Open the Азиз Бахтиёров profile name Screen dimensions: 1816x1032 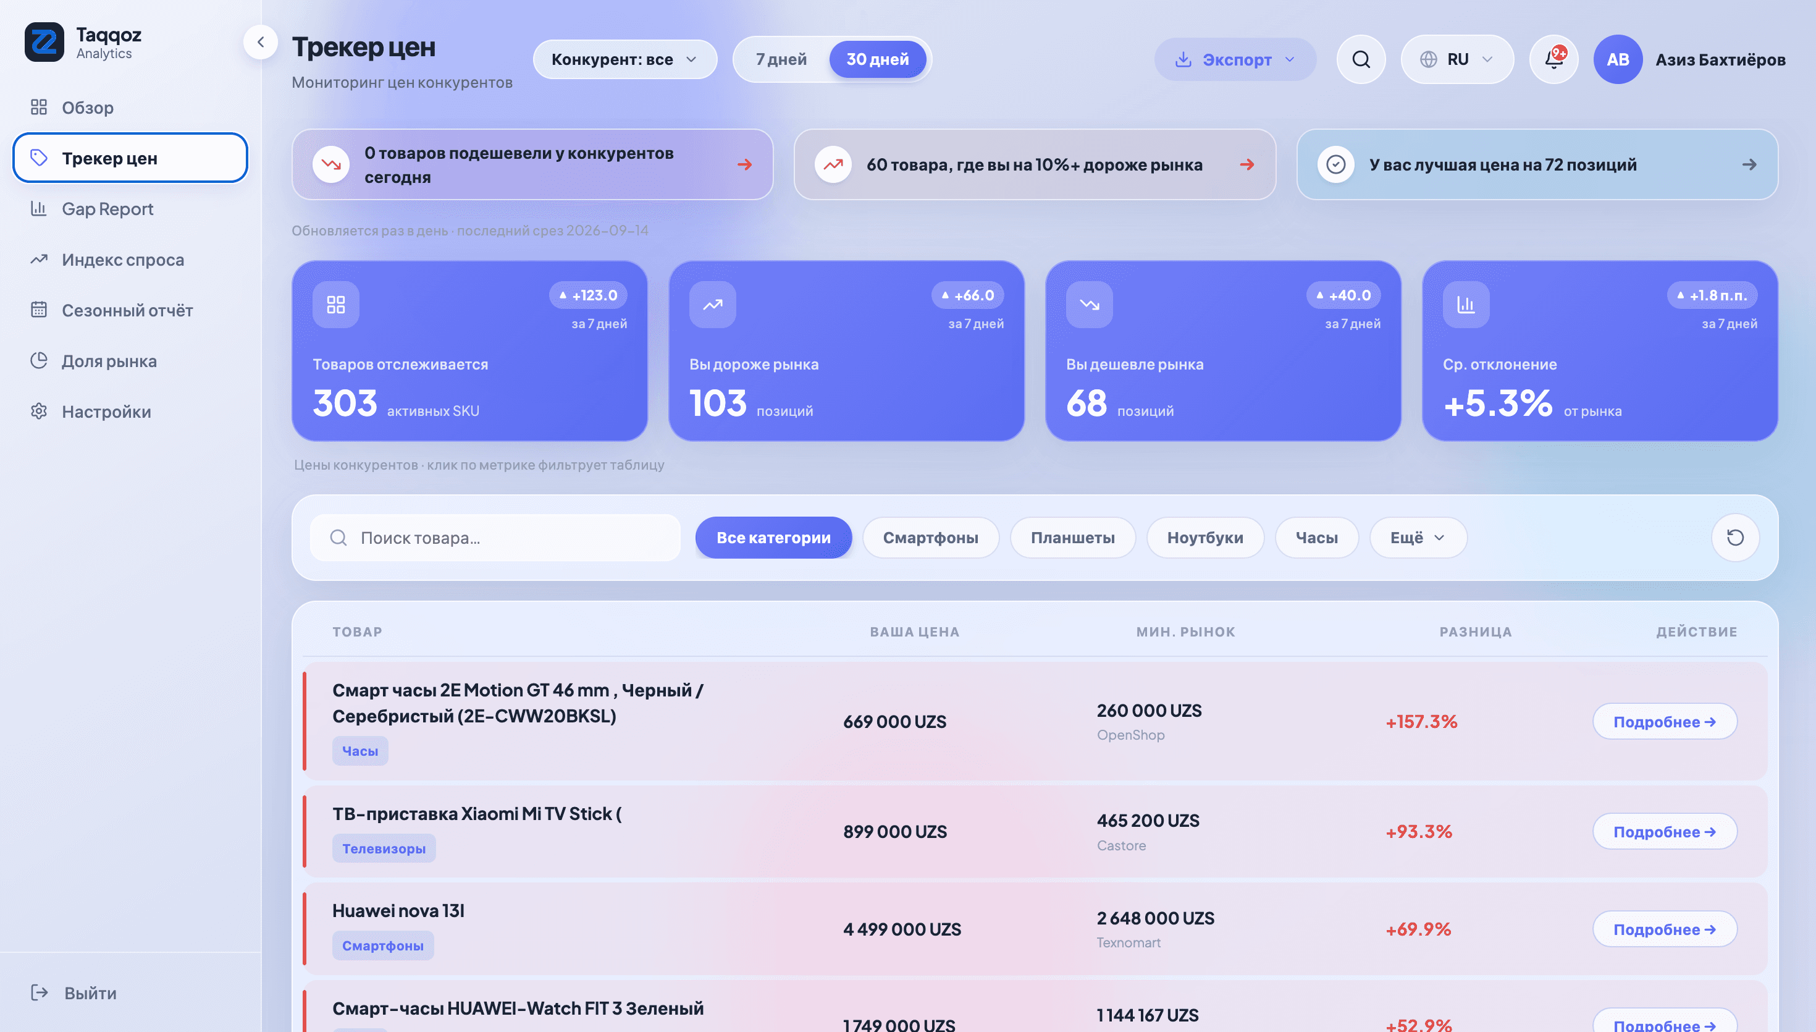point(1720,59)
